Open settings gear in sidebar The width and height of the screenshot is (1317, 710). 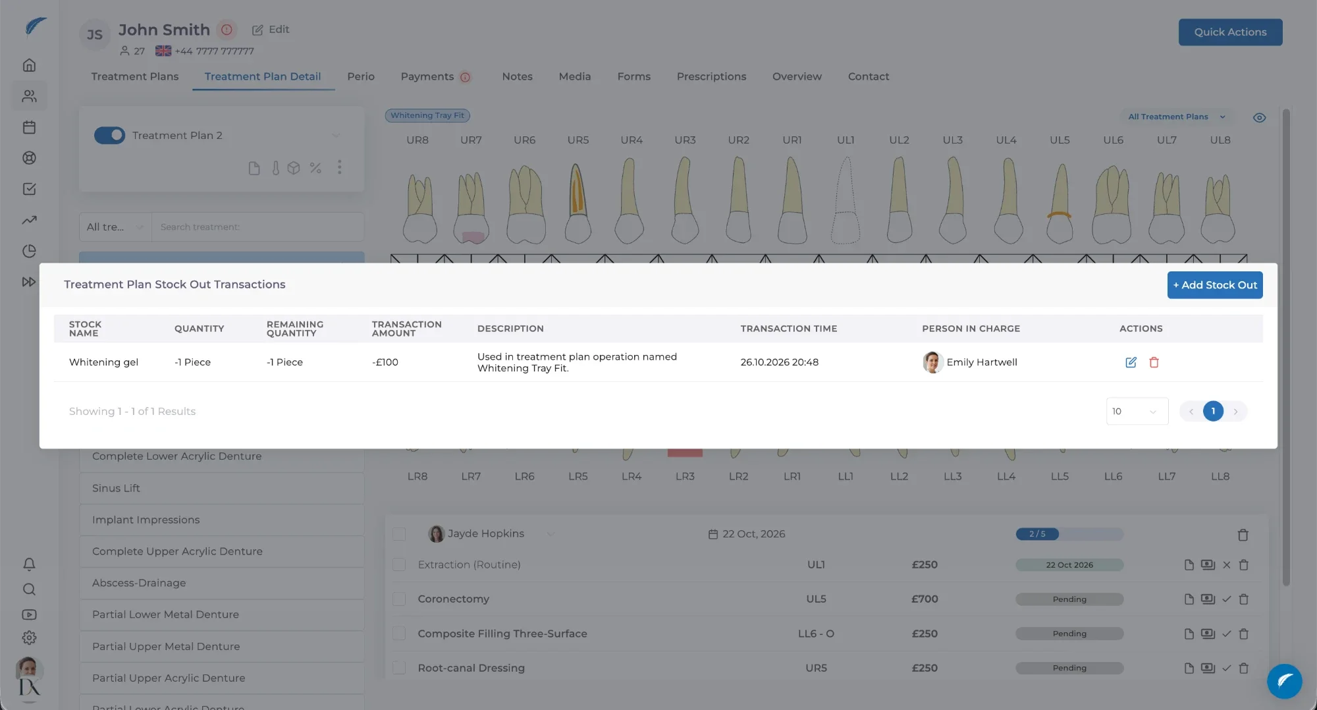[29, 638]
